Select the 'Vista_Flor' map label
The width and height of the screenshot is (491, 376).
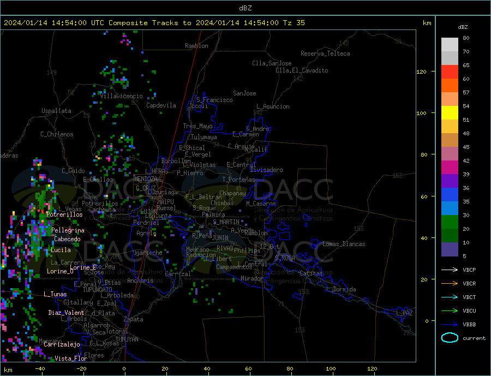(x=71, y=359)
